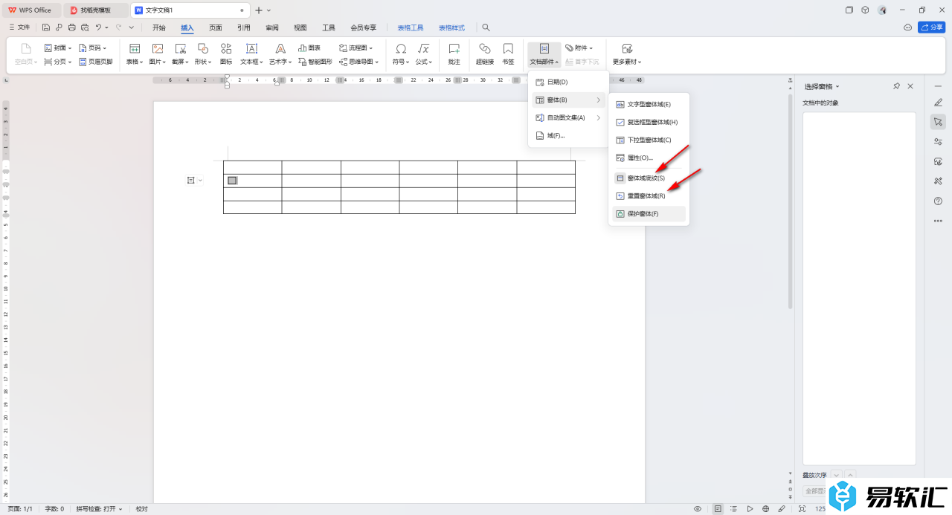Select 域(F)... menu entry
This screenshot has height=515, width=952.
click(x=568, y=135)
